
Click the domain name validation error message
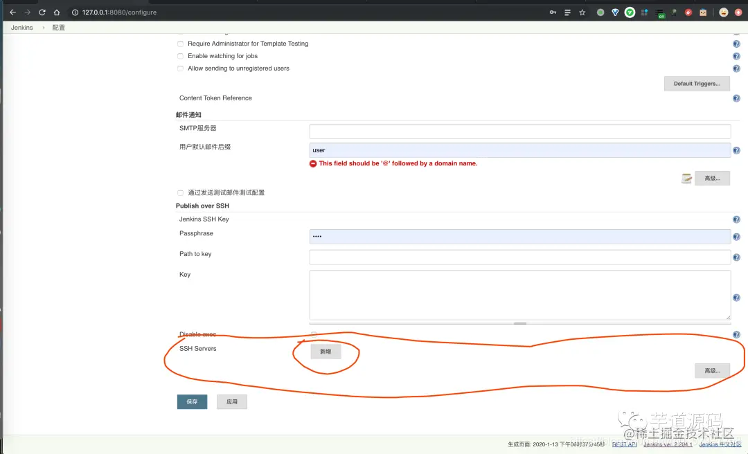(x=398, y=163)
